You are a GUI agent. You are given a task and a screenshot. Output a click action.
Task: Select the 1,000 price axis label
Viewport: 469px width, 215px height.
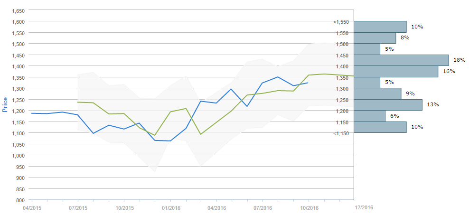tap(18, 155)
